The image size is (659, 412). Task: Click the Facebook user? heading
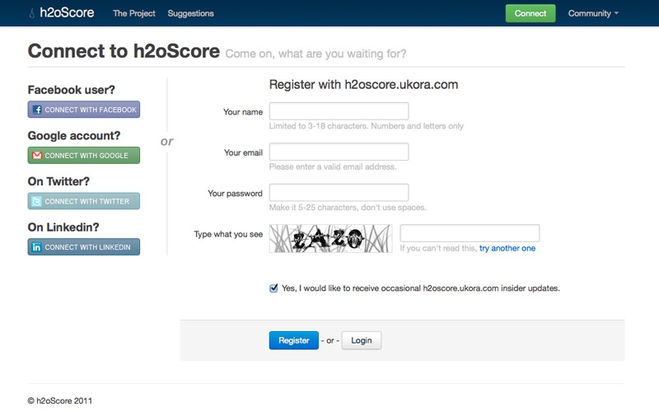coord(71,90)
